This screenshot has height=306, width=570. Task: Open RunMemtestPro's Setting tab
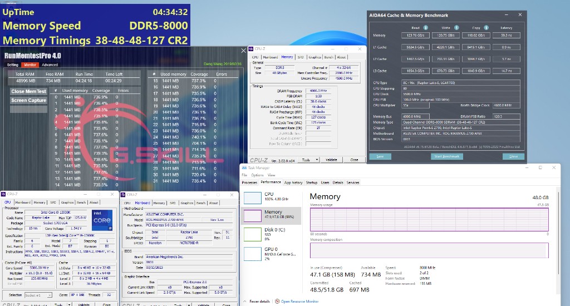click(x=12, y=65)
